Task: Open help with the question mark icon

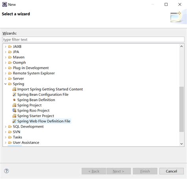Action: [6, 171]
